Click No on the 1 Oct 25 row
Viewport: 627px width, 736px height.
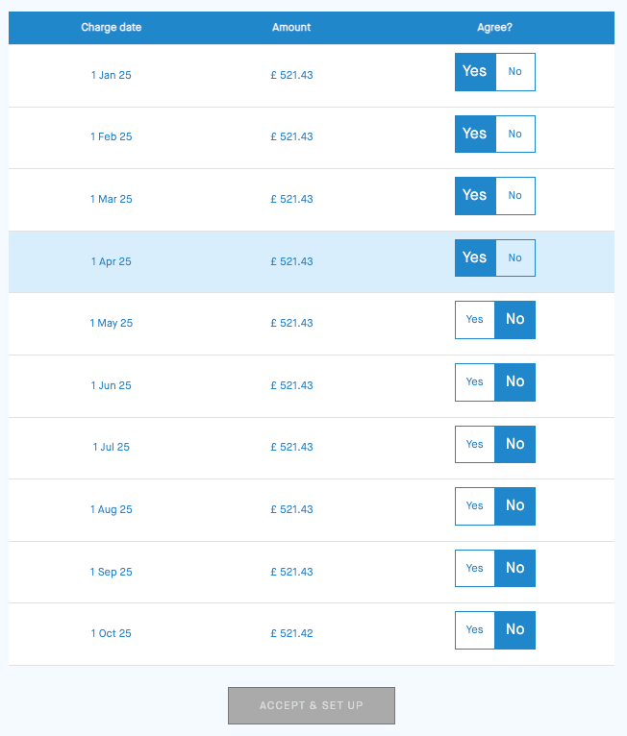(515, 630)
